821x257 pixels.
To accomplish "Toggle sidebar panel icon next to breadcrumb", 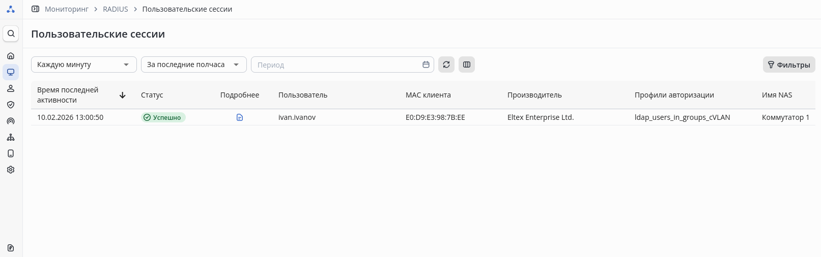I will (36, 9).
